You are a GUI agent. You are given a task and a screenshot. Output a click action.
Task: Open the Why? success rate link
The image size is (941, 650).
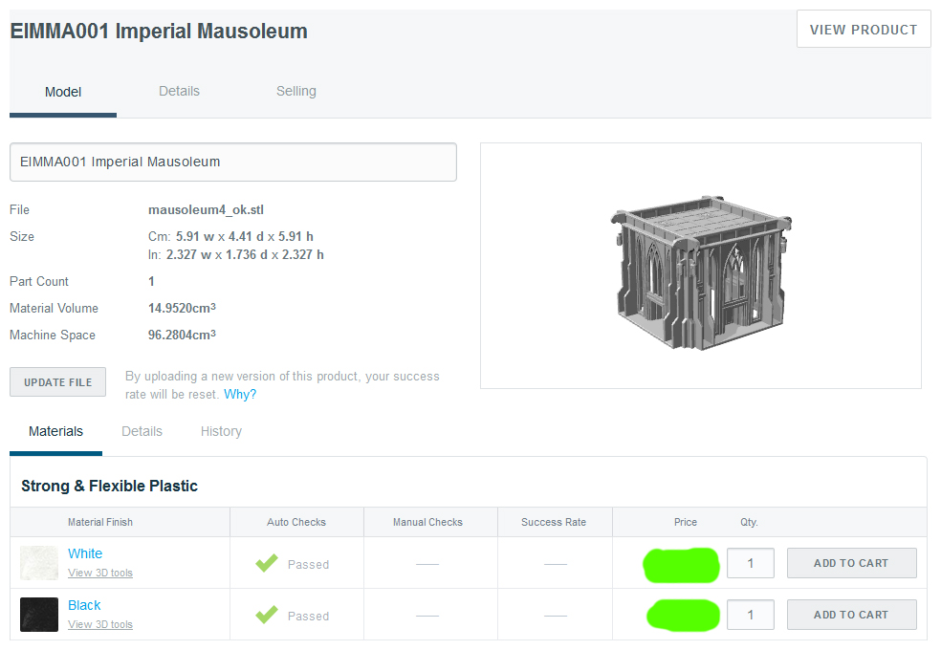point(240,394)
